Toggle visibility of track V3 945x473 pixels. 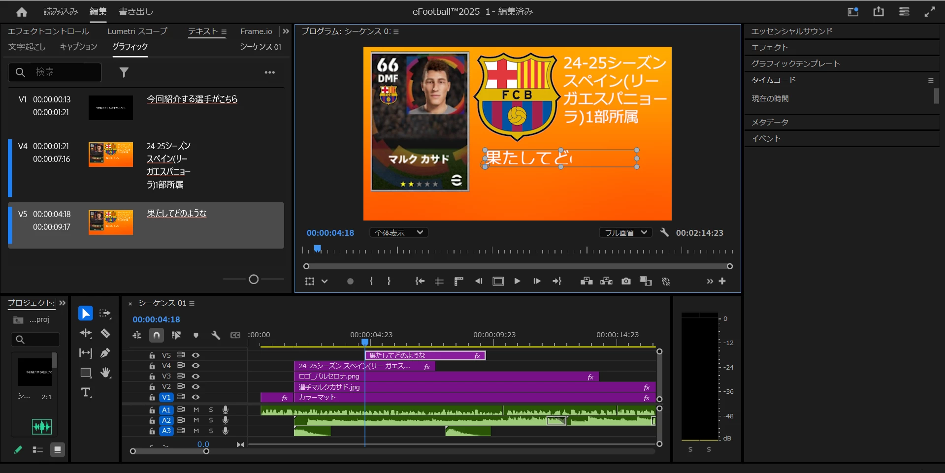point(196,376)
